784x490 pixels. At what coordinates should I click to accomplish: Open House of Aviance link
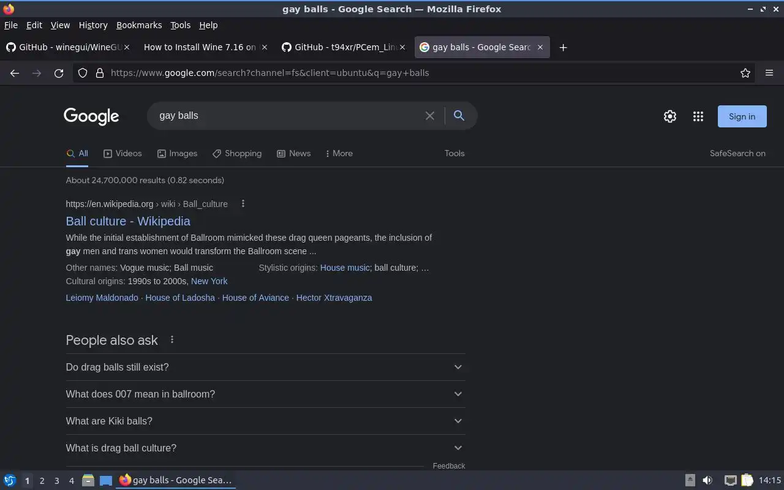255,298
